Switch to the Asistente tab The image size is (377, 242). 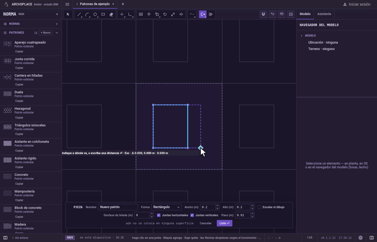[x=324, y=14]
